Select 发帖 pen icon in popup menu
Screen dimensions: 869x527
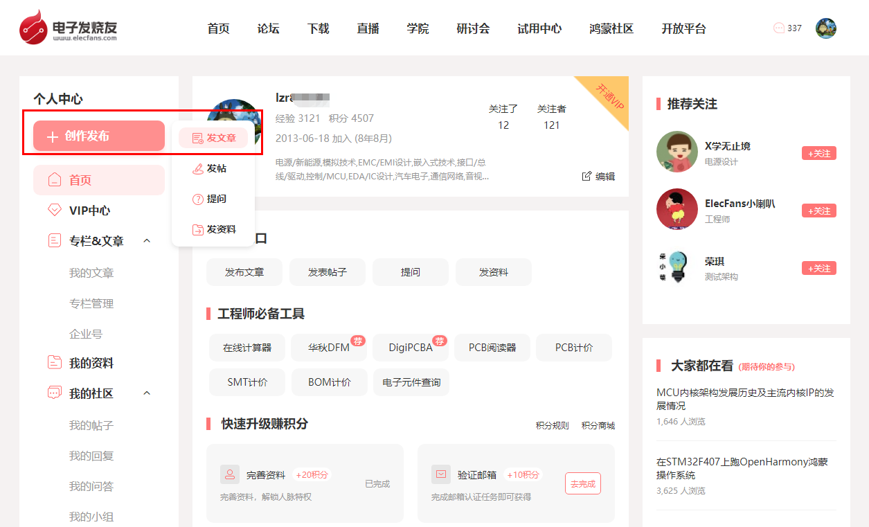click(x=198, y=168)
